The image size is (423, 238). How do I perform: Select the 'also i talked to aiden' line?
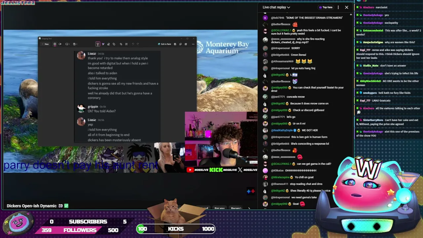tap(102, 73)
